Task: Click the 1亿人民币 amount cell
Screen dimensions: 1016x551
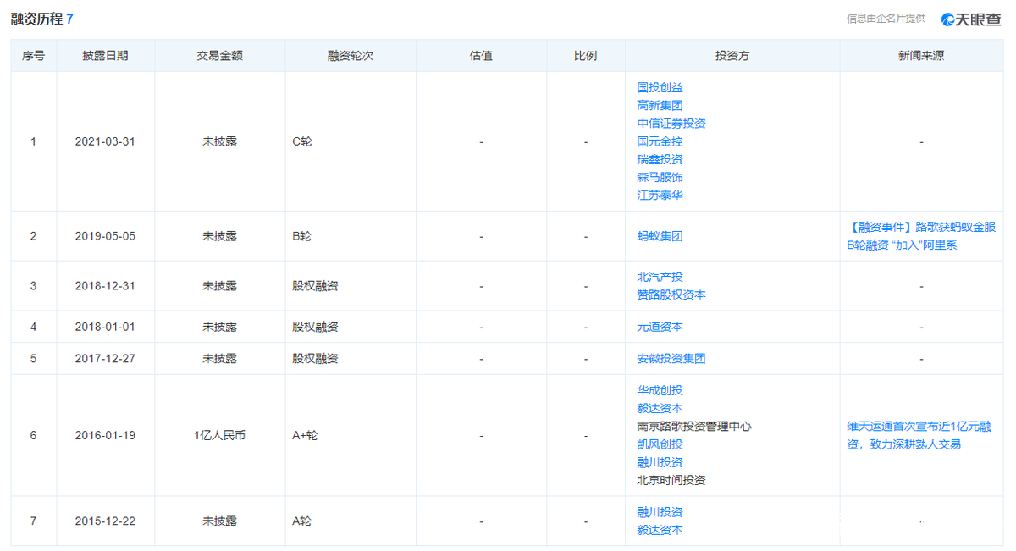Action: pyautogui.click(x=219, y=435)
